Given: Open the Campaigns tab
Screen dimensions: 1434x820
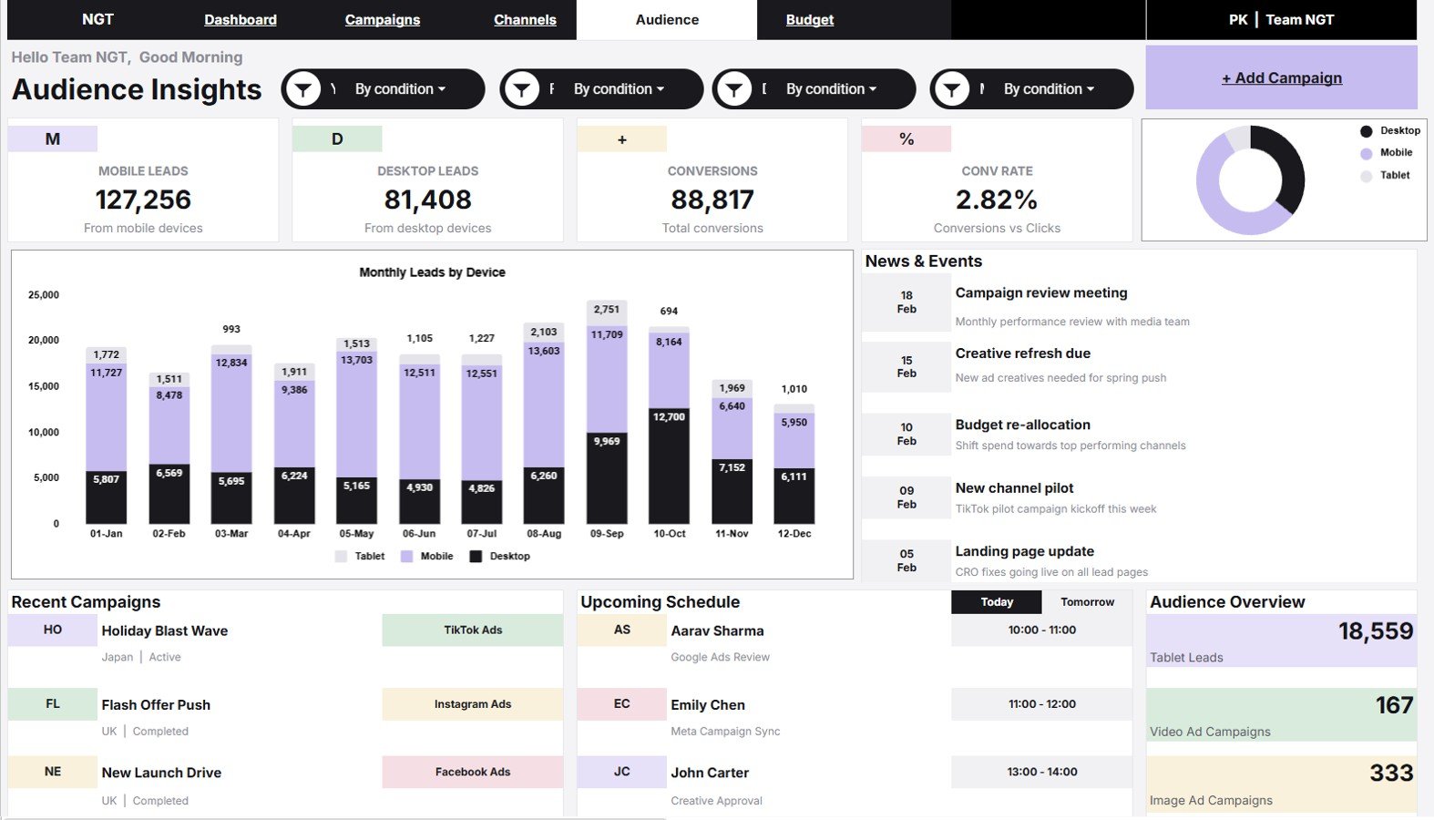Looking at the screenshot, I should tap(383, 20).
